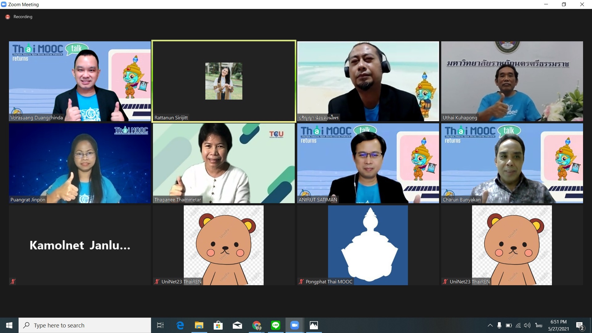592x333 pixels.
Task: Click muted mic icon on first UniNet23 tile
Action: pyautogui.click(x=157, y=282)
